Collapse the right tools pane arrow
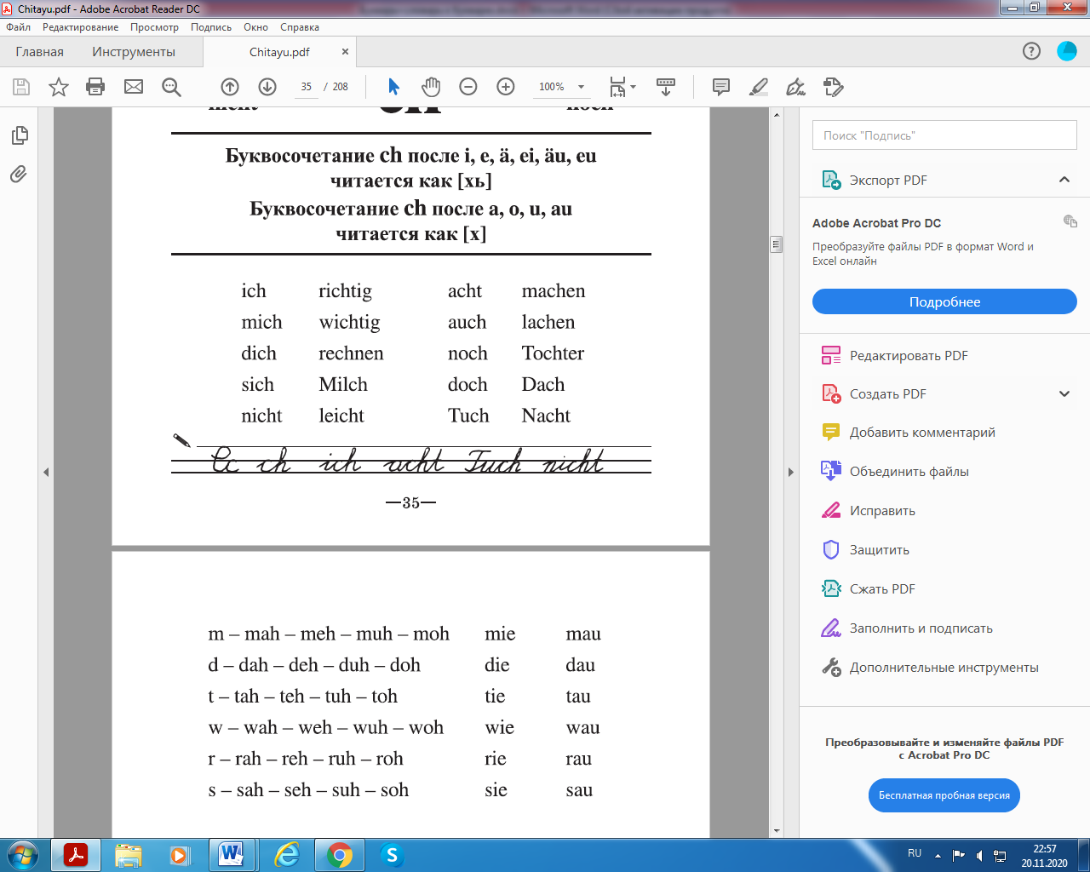 (790, 472)
